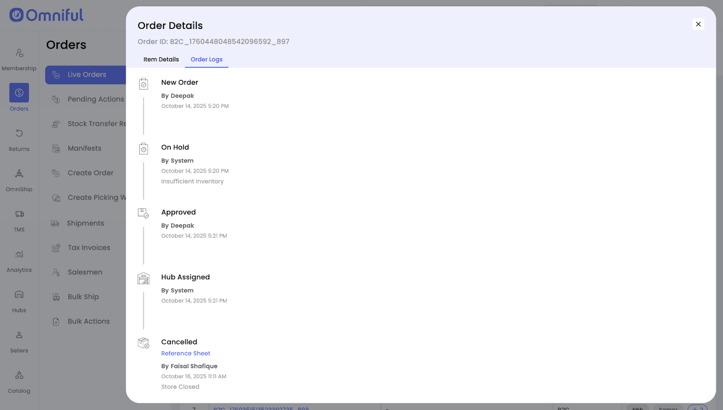Switch to the Item Details tab

161,60
